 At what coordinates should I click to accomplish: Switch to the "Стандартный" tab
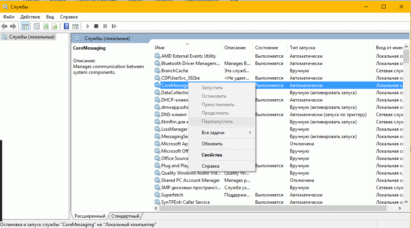(x=126, y=216)
